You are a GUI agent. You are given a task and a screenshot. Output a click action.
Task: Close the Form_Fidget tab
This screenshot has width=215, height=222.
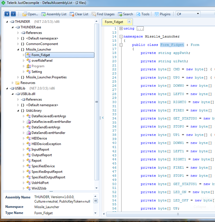[129, 21]
